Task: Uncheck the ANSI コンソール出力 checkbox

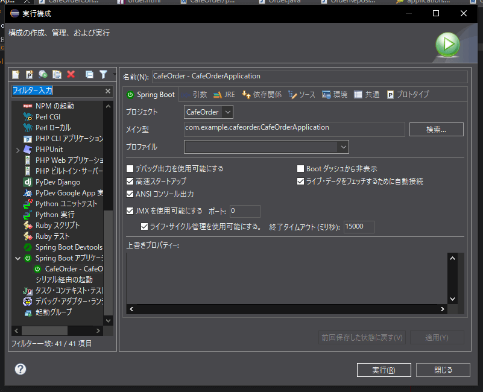Action: pos(130,194)
